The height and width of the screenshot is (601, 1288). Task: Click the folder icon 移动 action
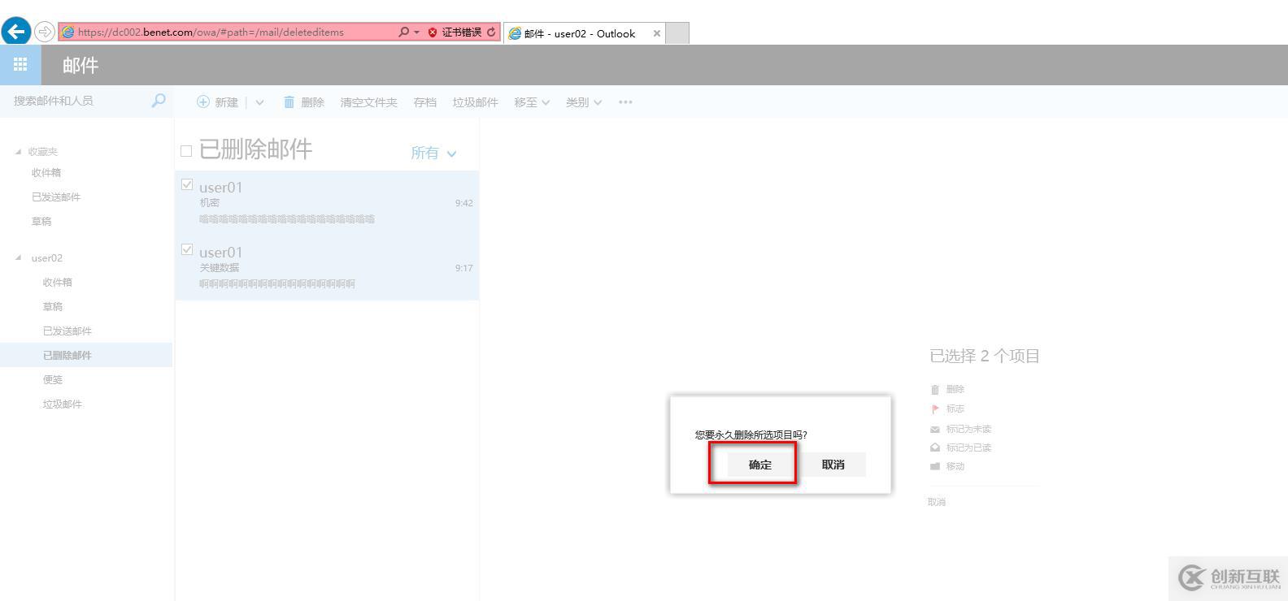tap(935, 466)
